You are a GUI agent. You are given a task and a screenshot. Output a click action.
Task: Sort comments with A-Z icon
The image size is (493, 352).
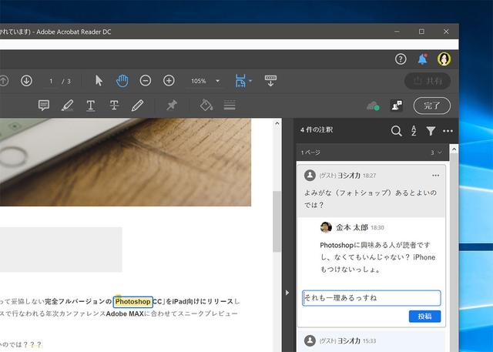[414, 131]
